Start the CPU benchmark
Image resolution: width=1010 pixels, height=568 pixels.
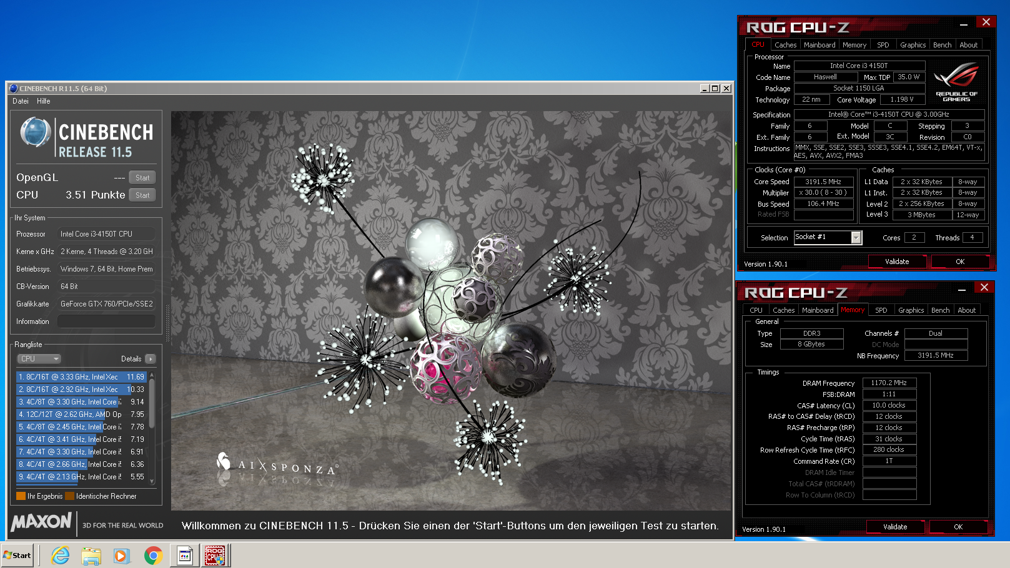(x=142, y=195)
